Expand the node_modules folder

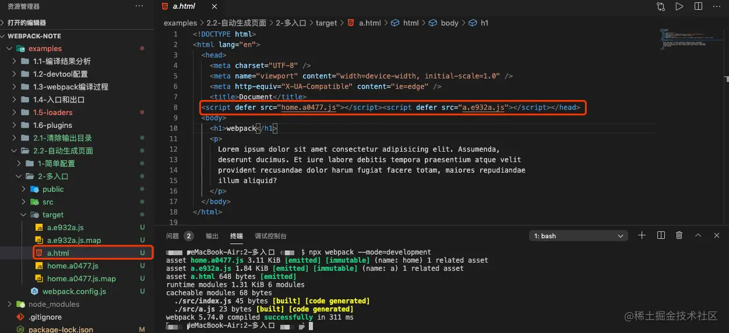pos(54,304)
